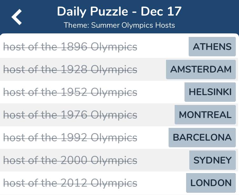Select the BARCELONA answer tile

pyautogui.click(x=202, y=137)
